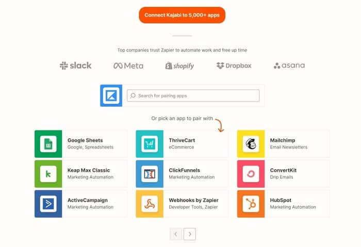The image size is (361, 247).
Task: Click "Drip Emails" label under ConvertKit
Action: 282,177
